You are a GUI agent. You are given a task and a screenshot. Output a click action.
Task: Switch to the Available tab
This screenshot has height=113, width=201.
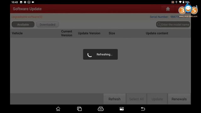[x=23, y=24]
